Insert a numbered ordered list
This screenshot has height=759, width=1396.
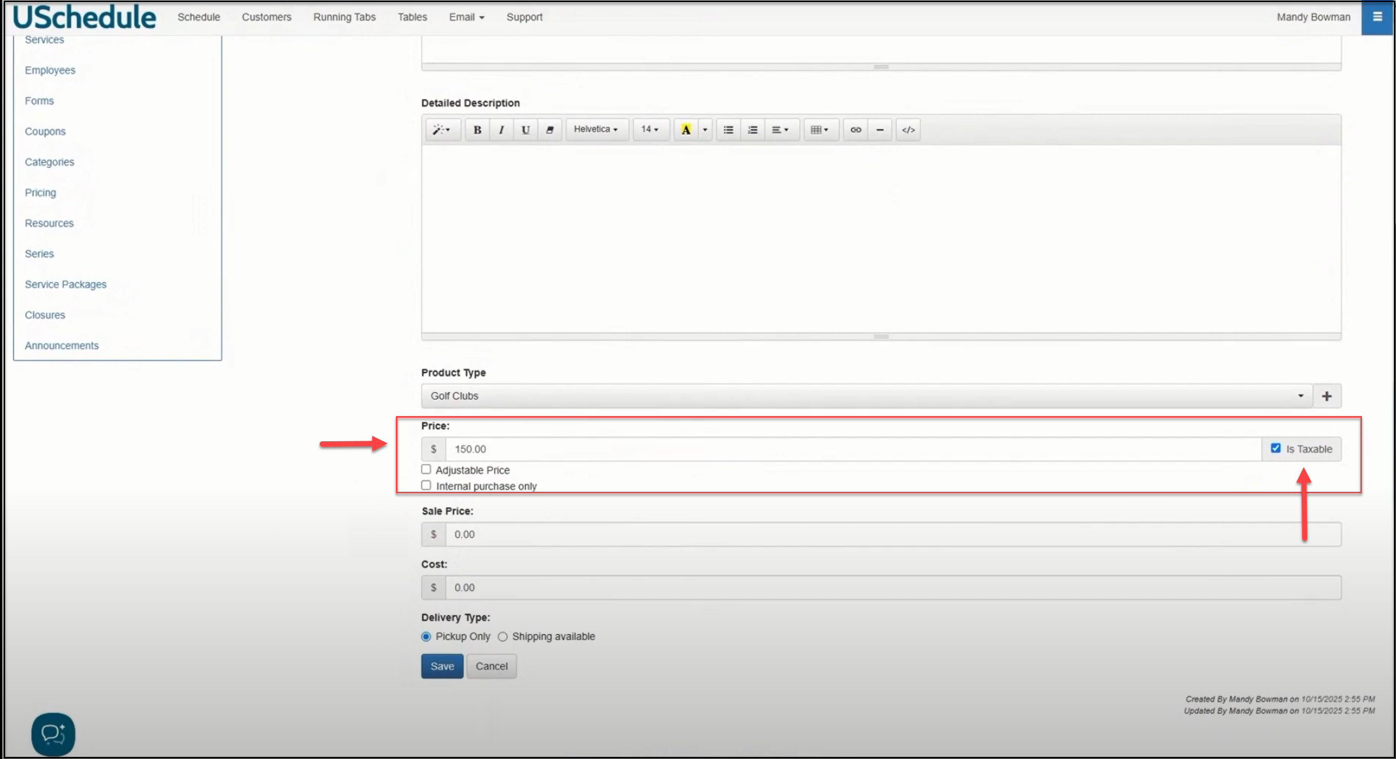point(752,130)
